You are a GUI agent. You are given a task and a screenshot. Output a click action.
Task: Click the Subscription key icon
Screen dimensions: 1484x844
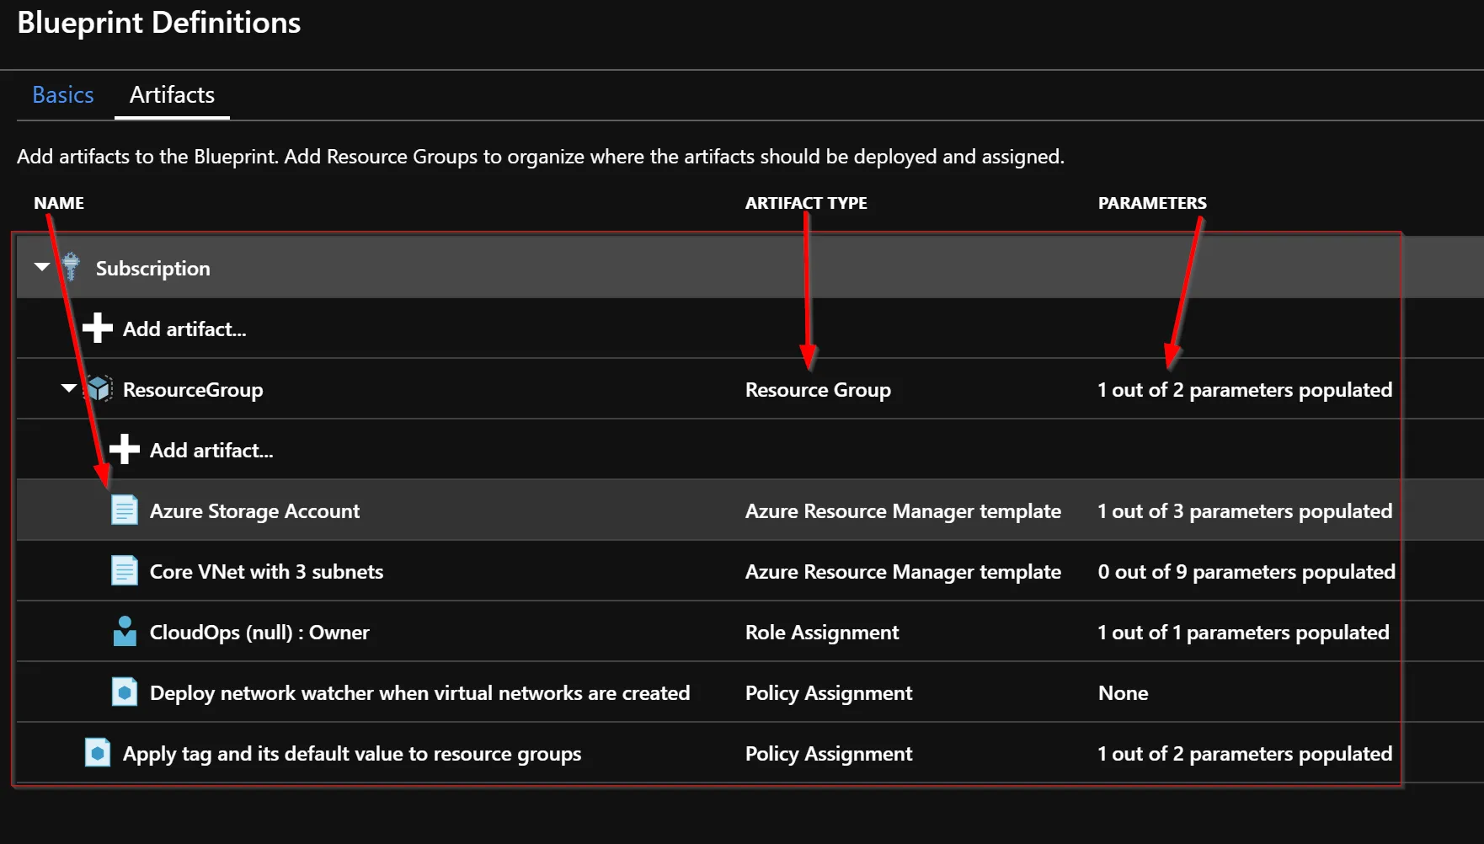pyautogui.click(x=72, y=267)
